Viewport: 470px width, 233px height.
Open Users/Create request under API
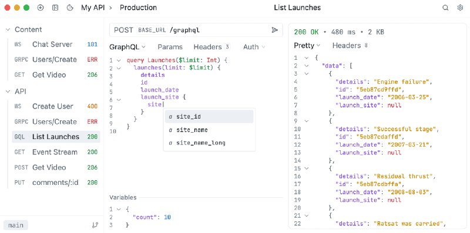(x=56, y=121)
